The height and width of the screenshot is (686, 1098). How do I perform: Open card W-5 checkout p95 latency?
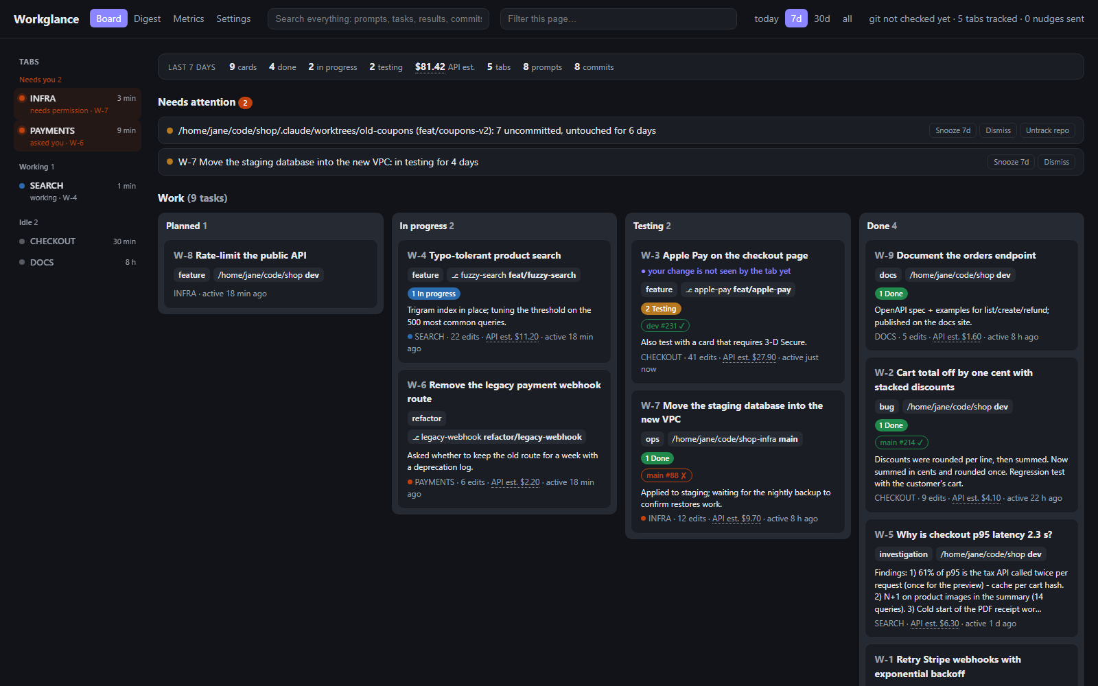coord(972,578)
